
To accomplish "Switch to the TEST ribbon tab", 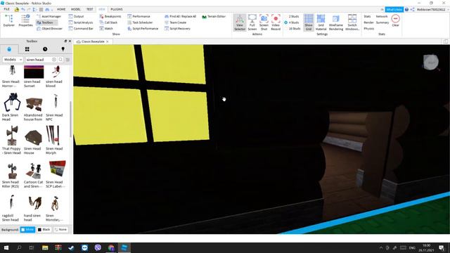I will [90, 9].
